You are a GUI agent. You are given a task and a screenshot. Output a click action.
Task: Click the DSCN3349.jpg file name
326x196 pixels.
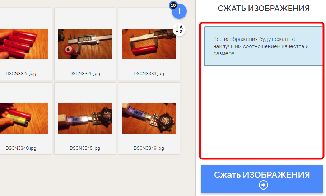[x=149, y=148]
